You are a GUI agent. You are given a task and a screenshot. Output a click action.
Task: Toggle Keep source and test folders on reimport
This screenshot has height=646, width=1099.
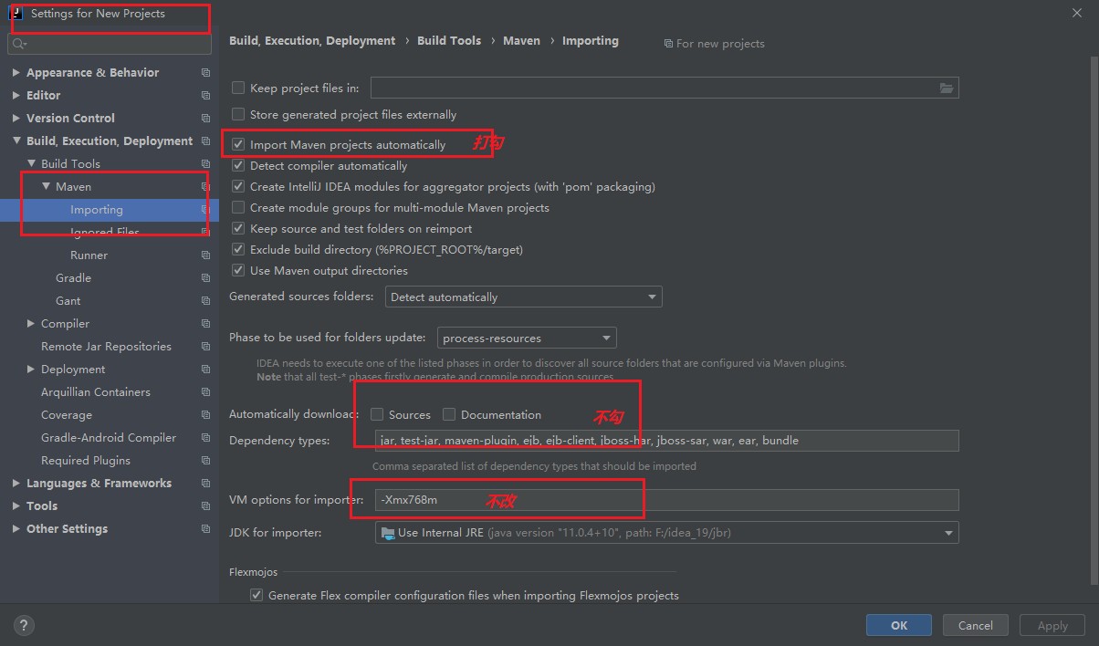coord(238,229)
